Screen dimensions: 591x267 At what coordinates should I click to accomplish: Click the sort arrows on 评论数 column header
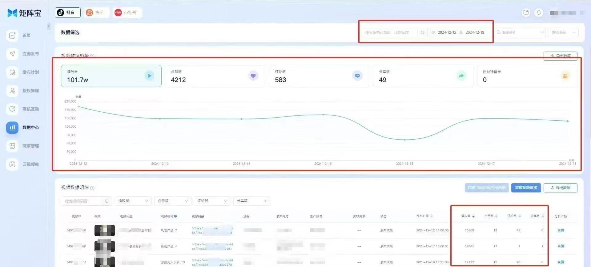pos(520,216)
